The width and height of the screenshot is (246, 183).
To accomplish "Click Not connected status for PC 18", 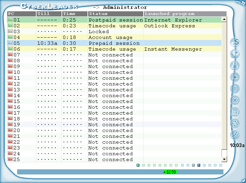I will pos(110,119).
